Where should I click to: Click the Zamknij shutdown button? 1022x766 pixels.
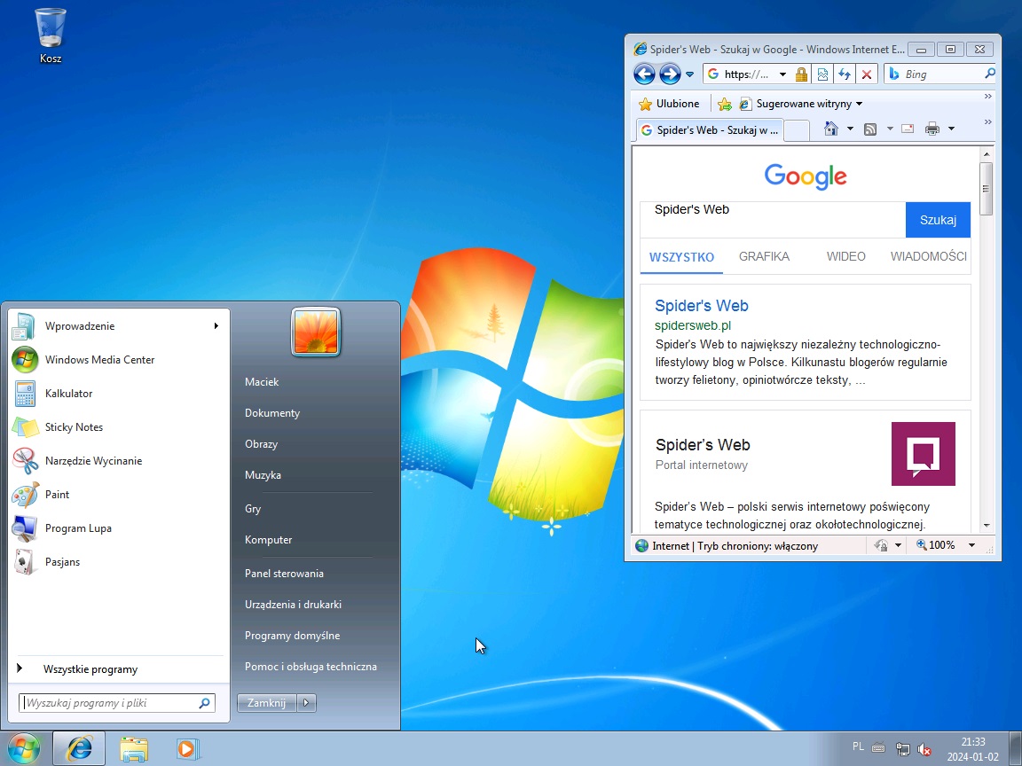coord(266,703)
